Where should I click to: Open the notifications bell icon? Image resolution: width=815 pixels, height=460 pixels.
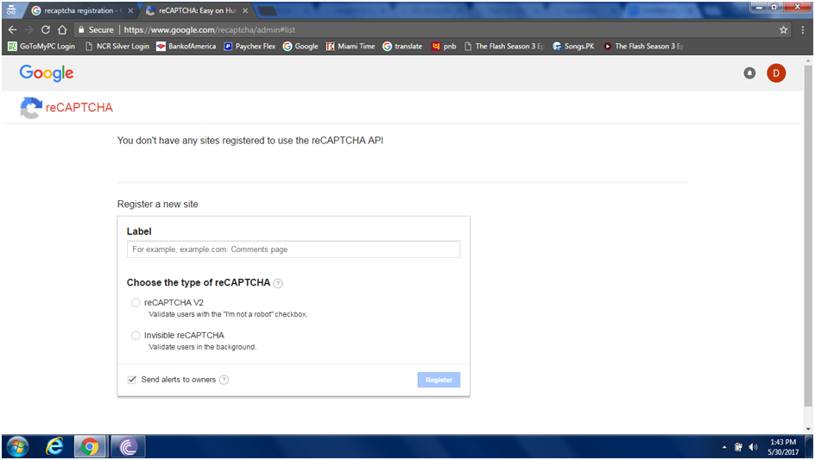pos(749,73)
